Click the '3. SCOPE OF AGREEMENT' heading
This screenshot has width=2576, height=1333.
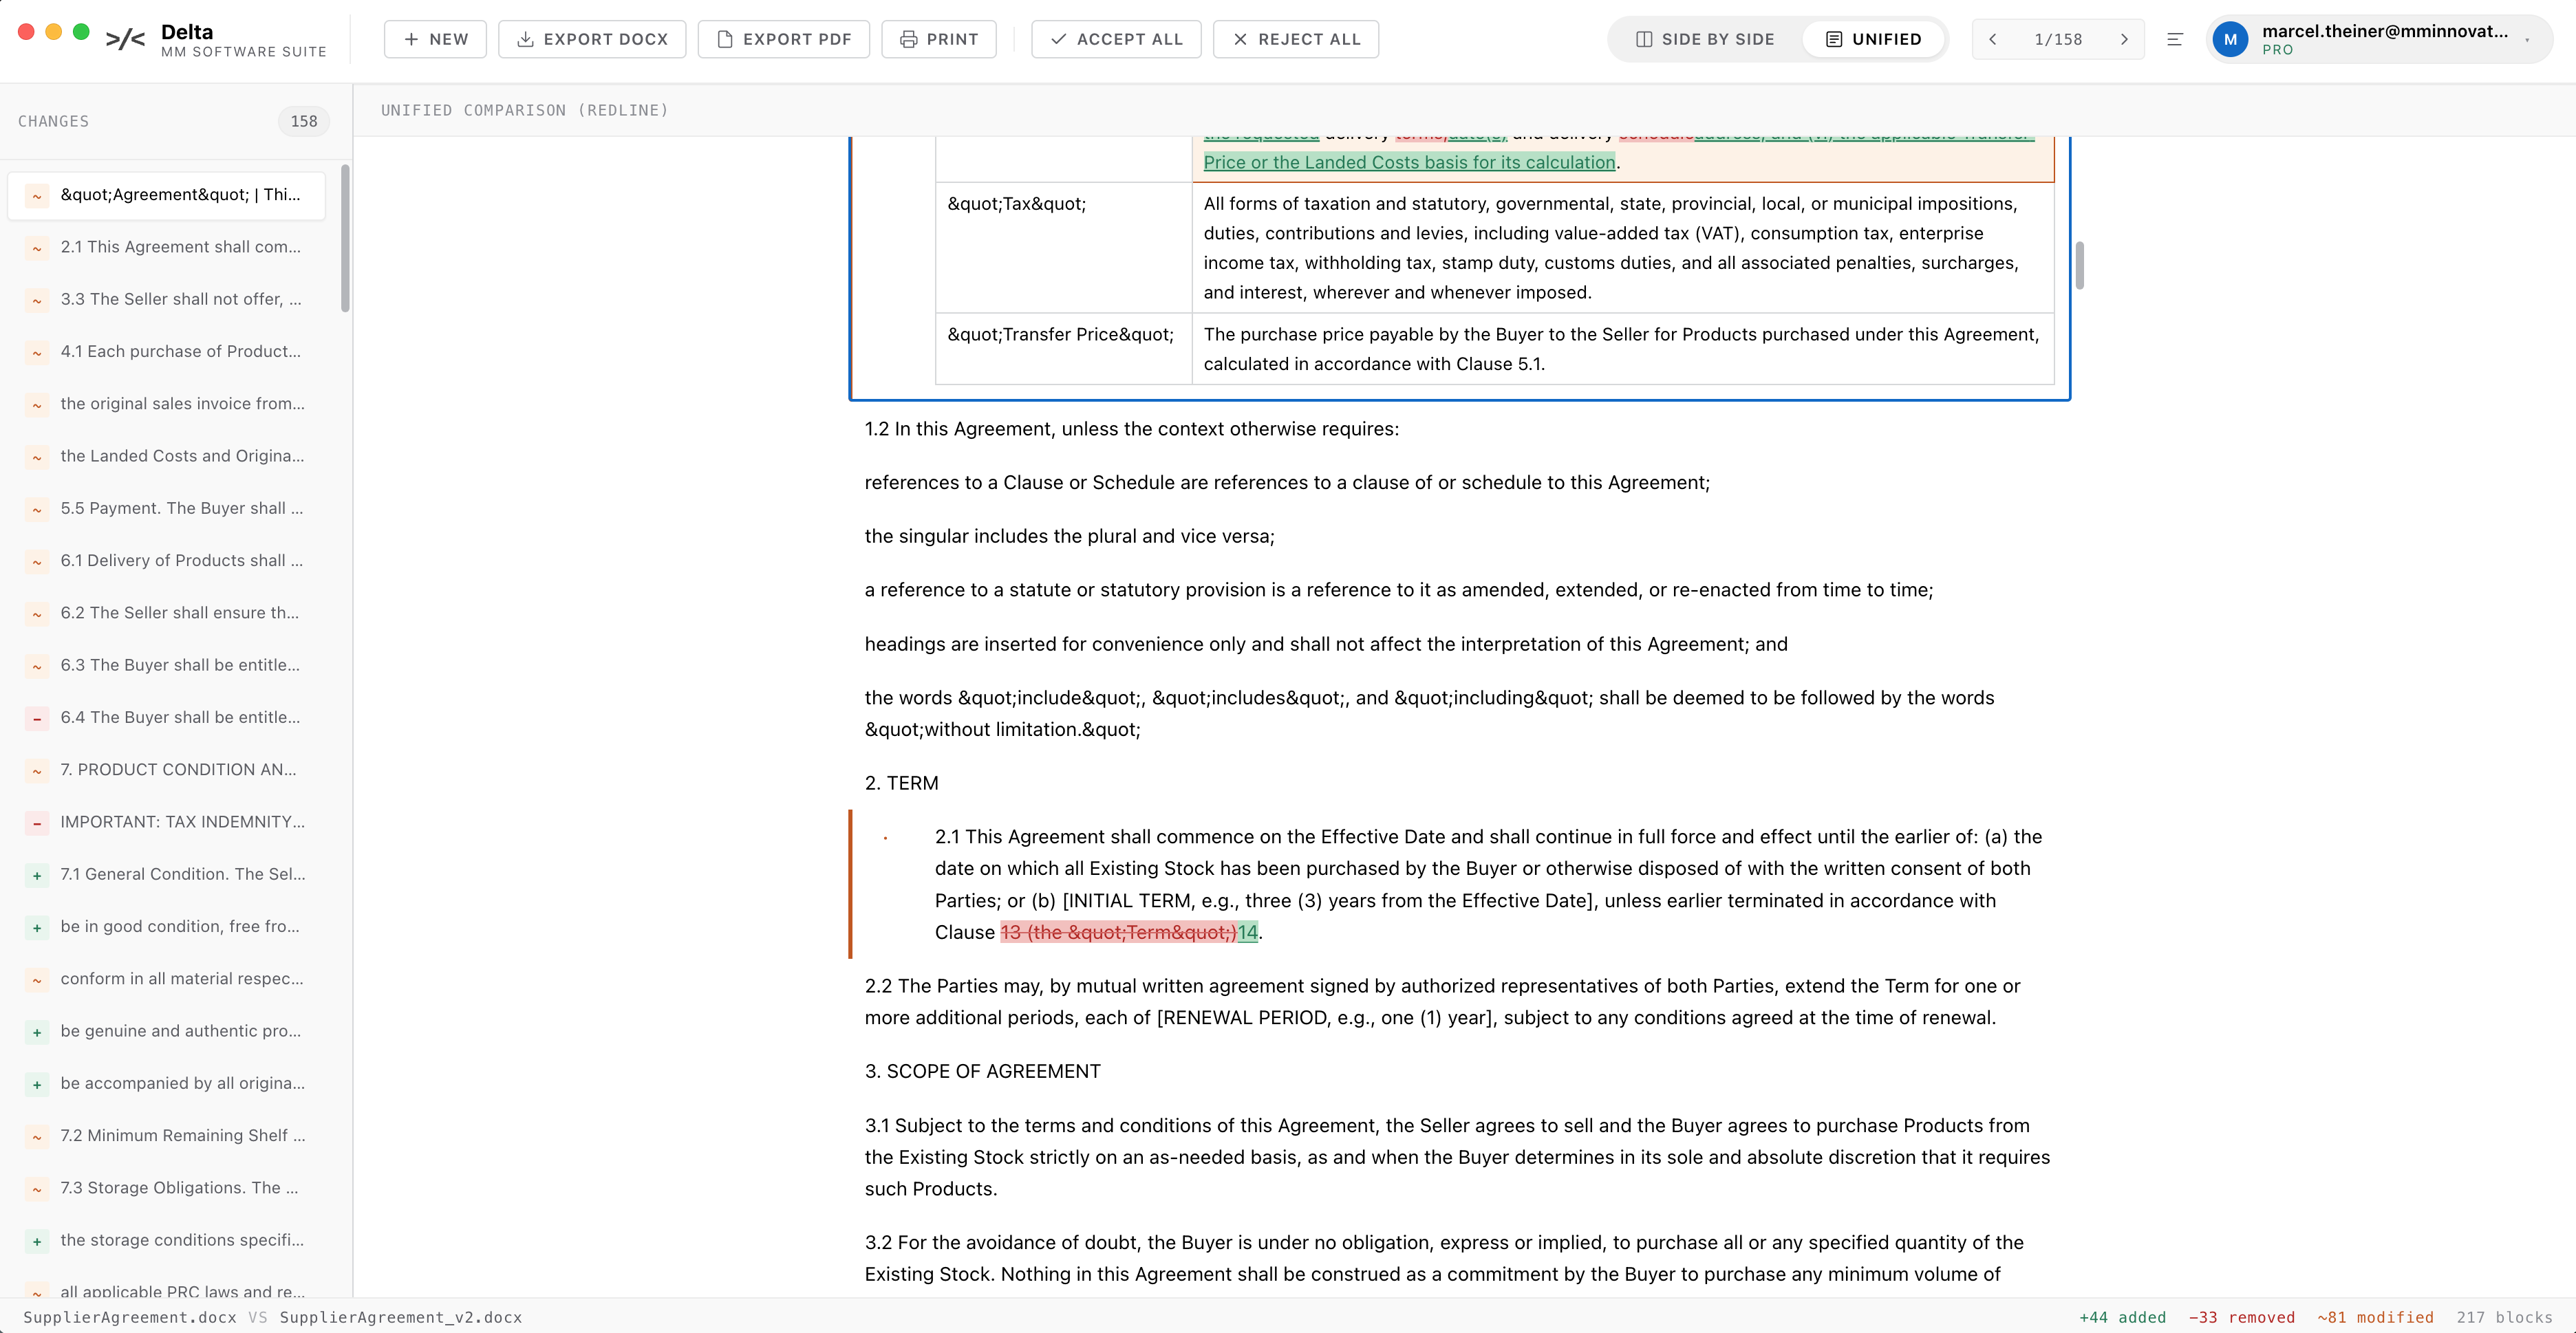click(x=982, y=1071)
